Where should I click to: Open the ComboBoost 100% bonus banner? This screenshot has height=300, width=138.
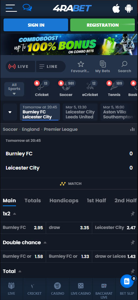coord(69,44)
